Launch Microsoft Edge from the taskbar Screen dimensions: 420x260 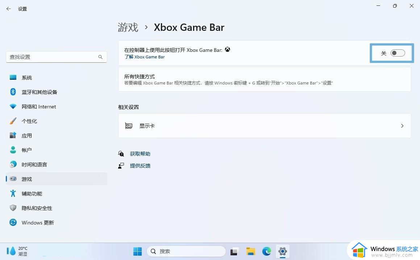click(x=266, y=251)
